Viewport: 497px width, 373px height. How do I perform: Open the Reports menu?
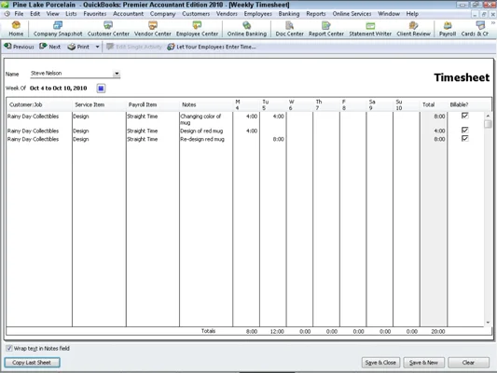[316, 14]
